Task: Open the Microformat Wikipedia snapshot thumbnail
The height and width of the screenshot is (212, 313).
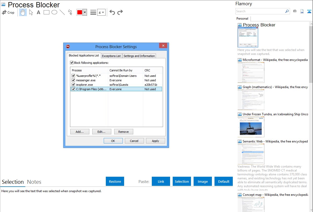Action: click(x=251, y=72)
